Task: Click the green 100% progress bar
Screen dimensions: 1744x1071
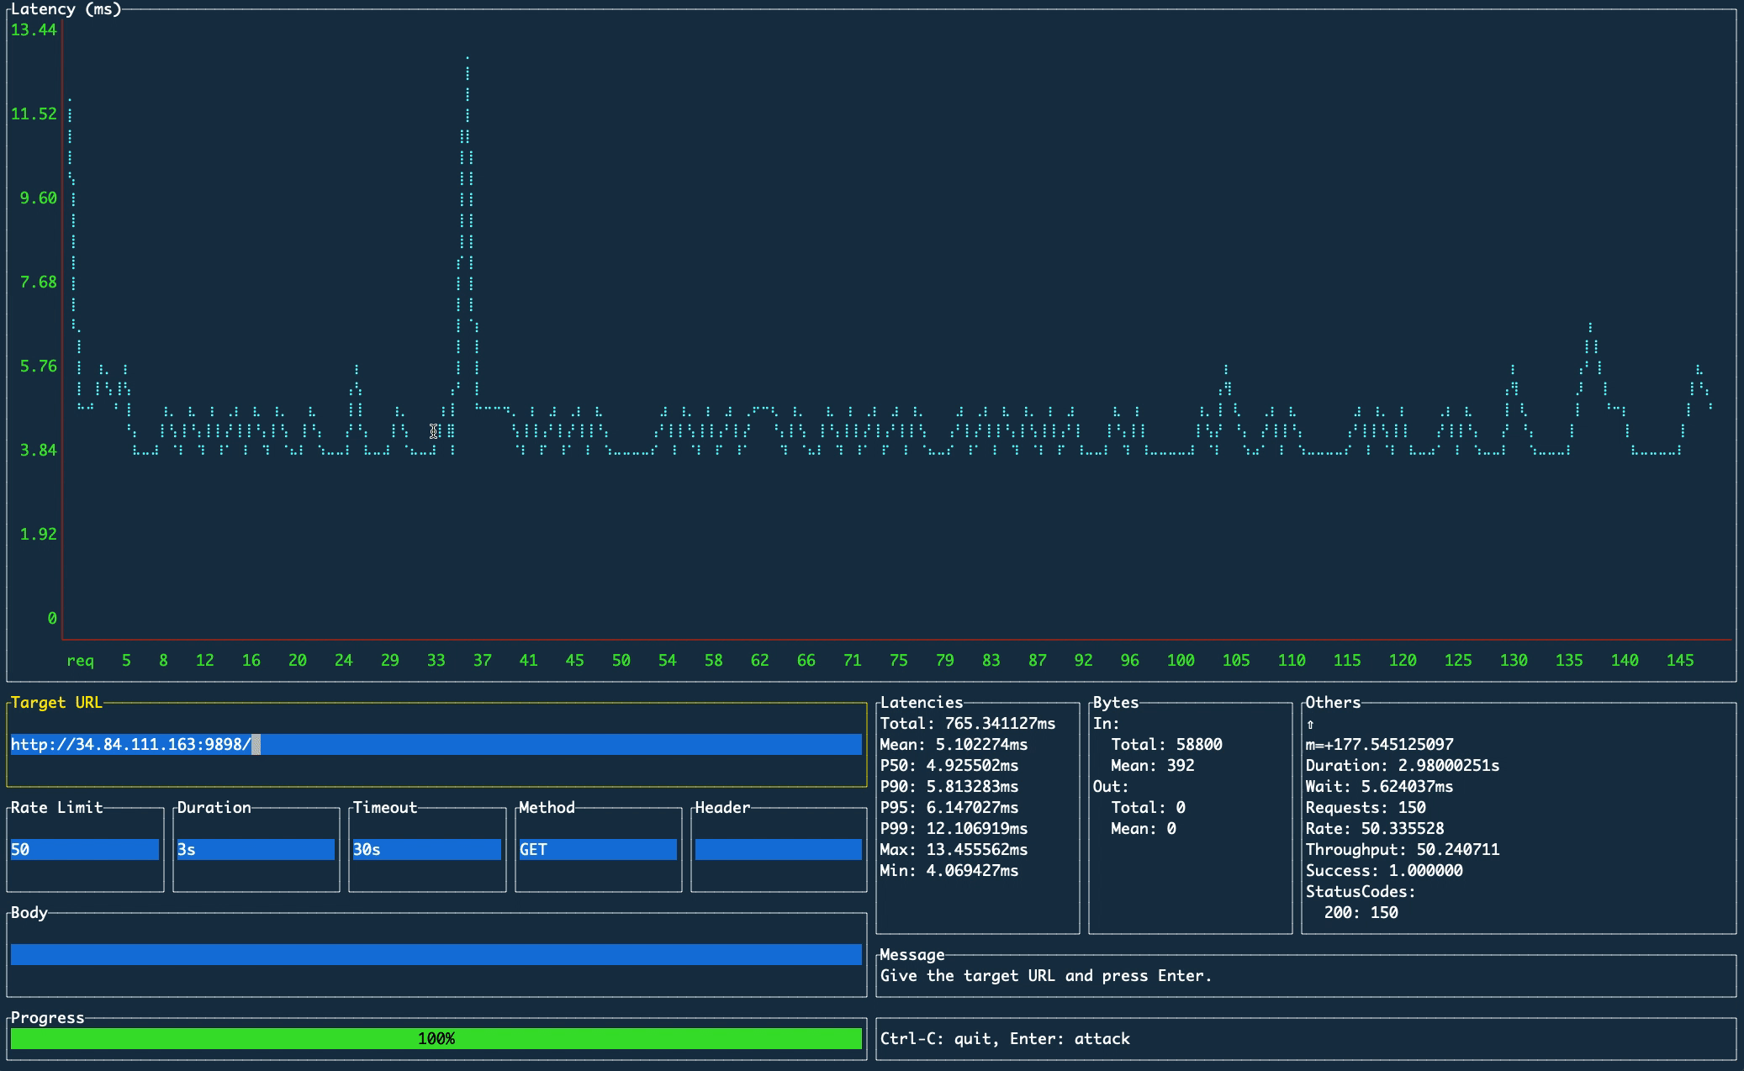Action: click(x=436, y=1038)
